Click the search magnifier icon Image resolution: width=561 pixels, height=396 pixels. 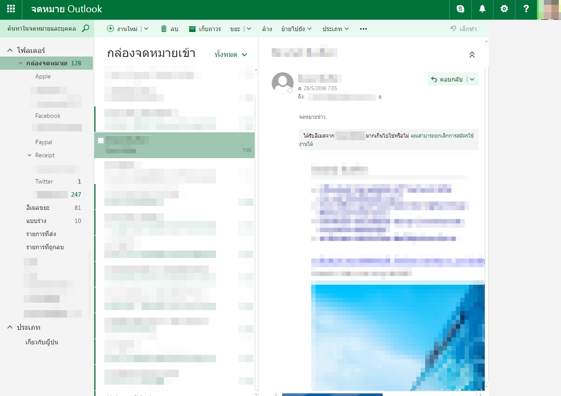pos(85,28)
